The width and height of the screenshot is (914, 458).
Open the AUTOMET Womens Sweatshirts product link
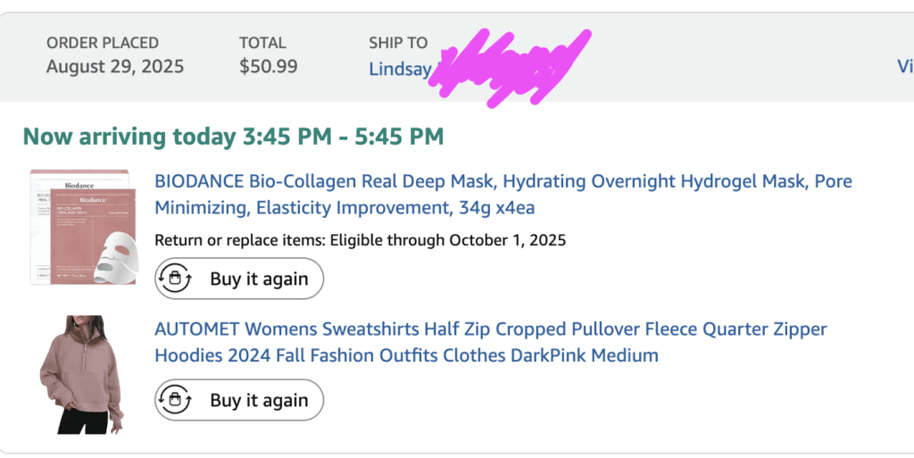(490, 342)
